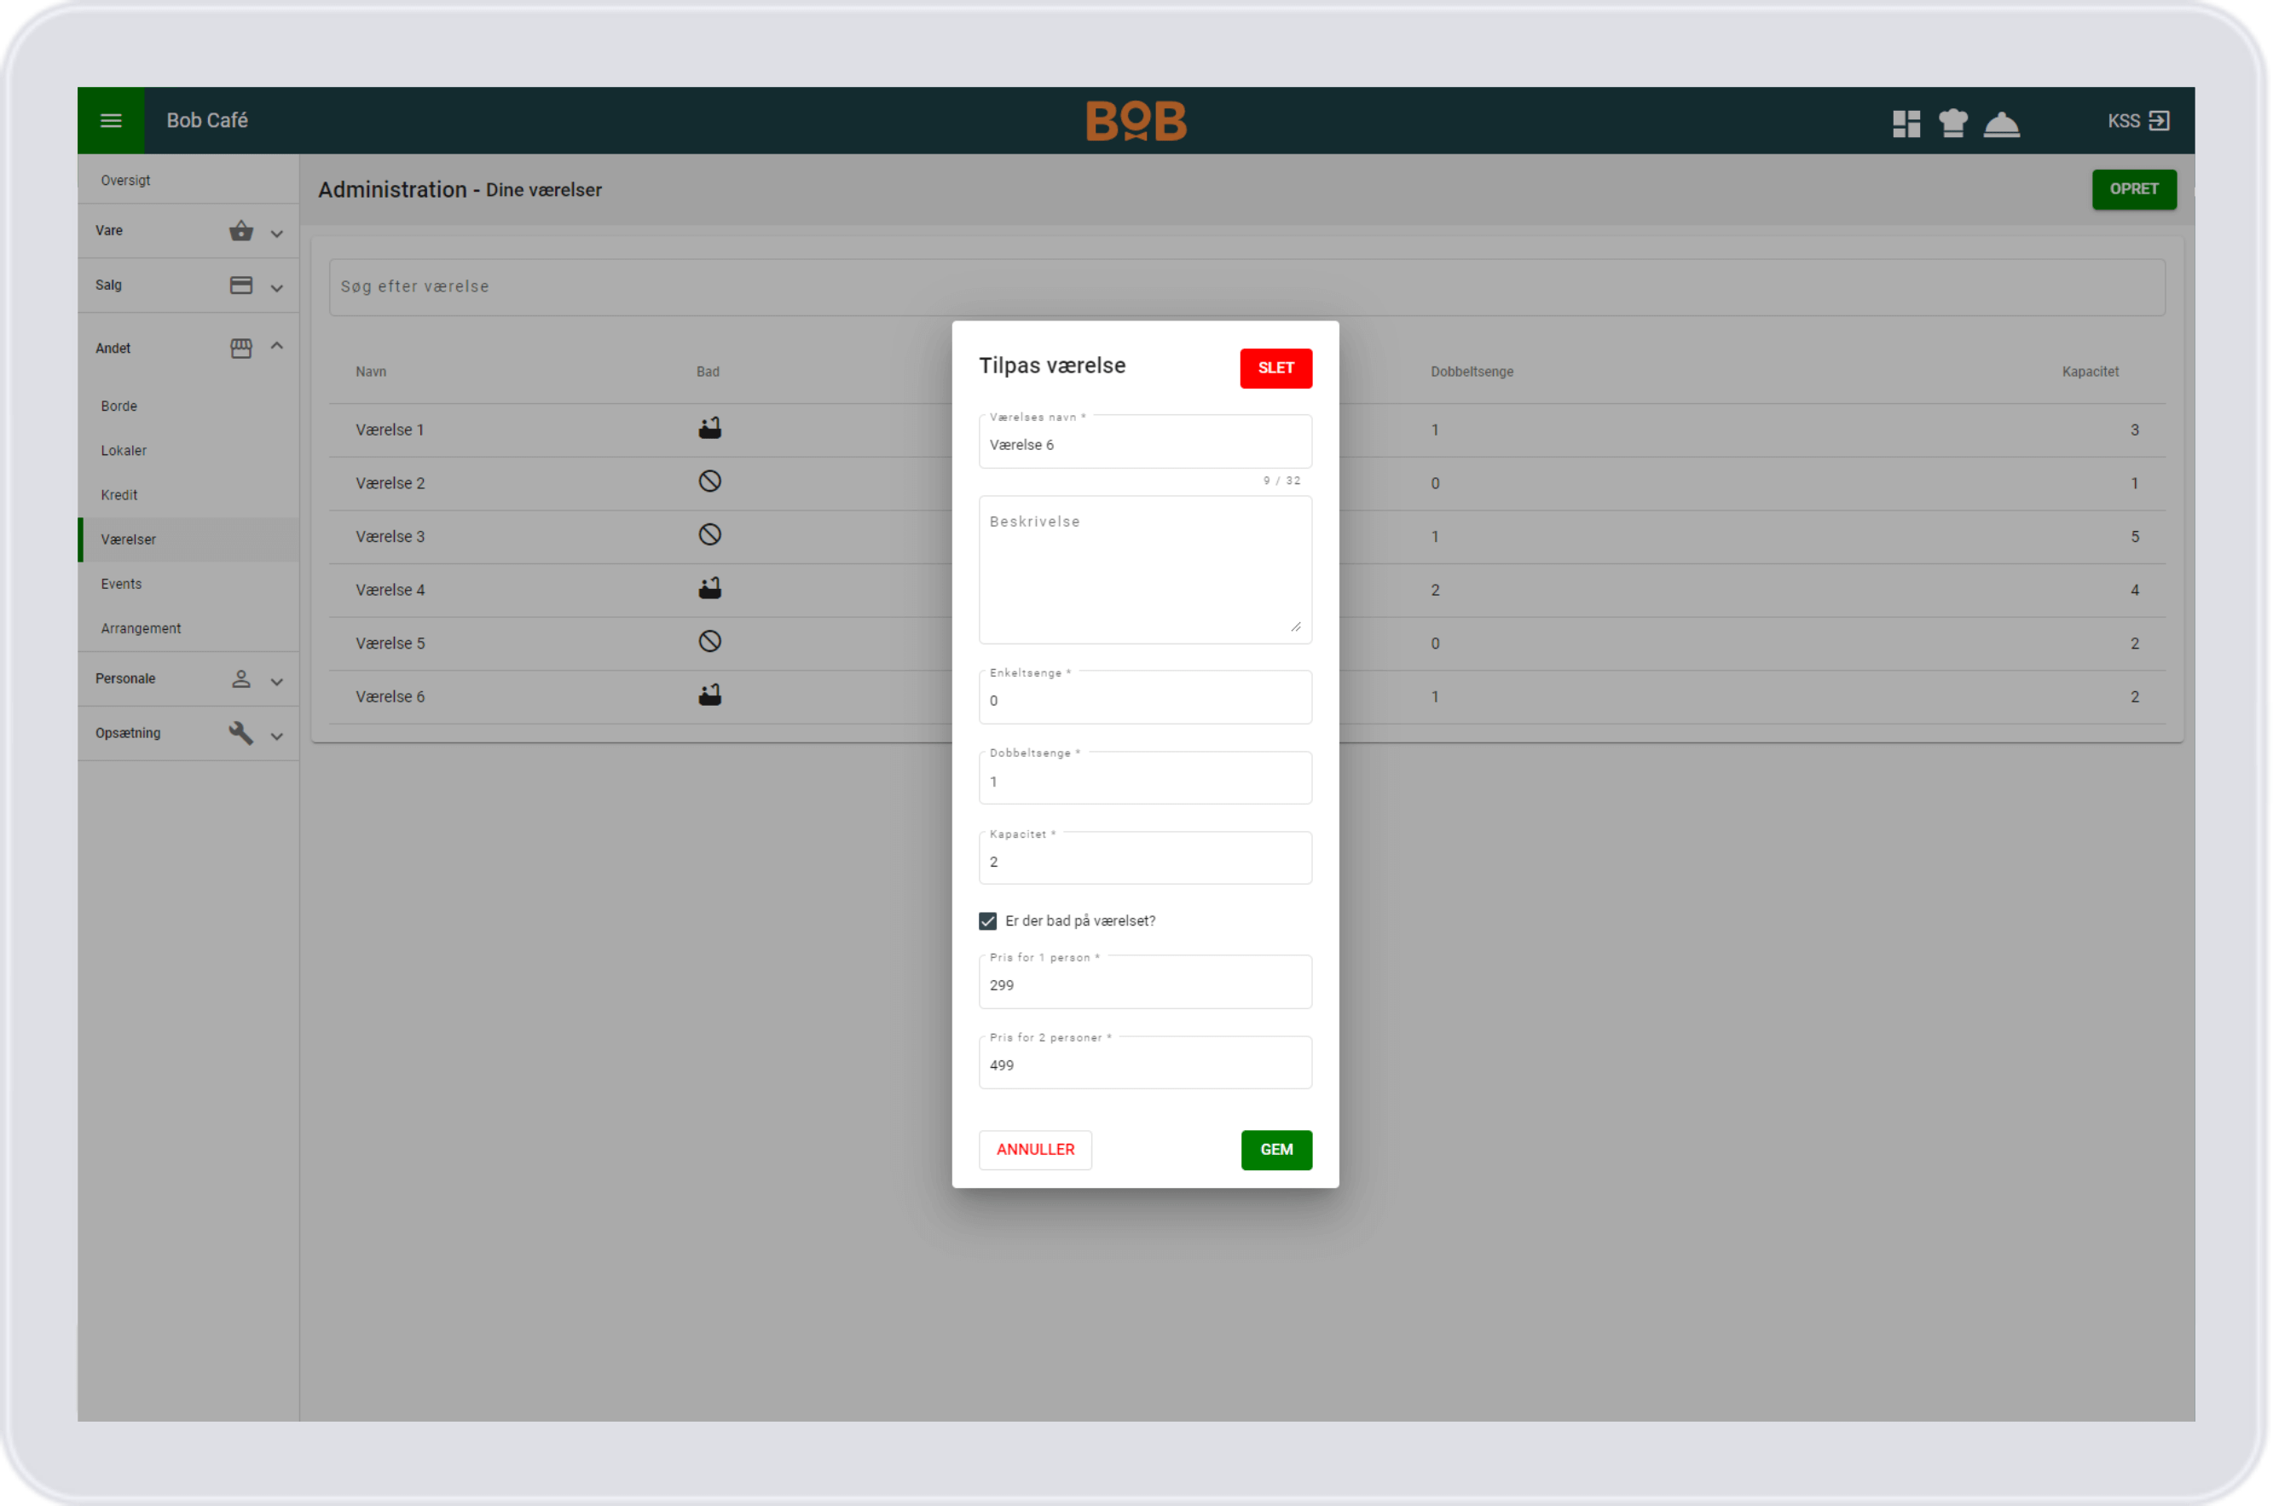Click the bath icon for Værelse 6
This screenshot has width=2273, height=1506.
[x=710, y=695]
